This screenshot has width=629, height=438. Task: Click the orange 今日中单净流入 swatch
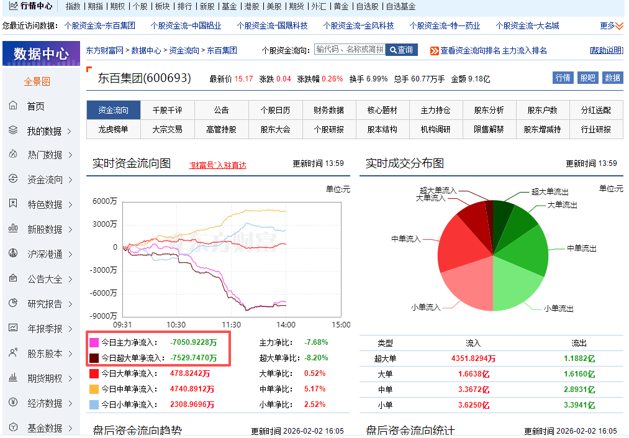pyautogui.click(x=94, y=389)
